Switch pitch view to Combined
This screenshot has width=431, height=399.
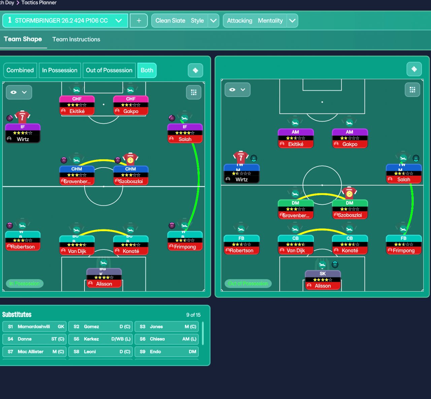click(x=20, y=70)
